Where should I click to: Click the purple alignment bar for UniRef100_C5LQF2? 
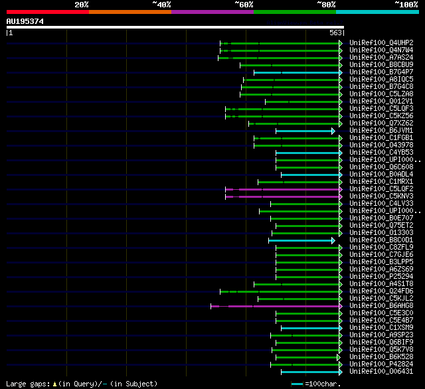tap(284, 189)
